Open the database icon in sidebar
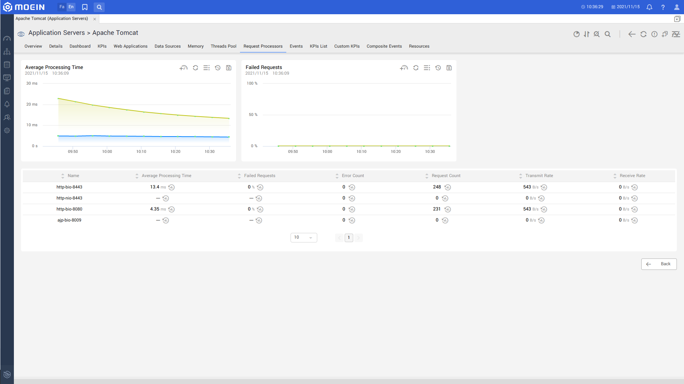 (7, 65)
